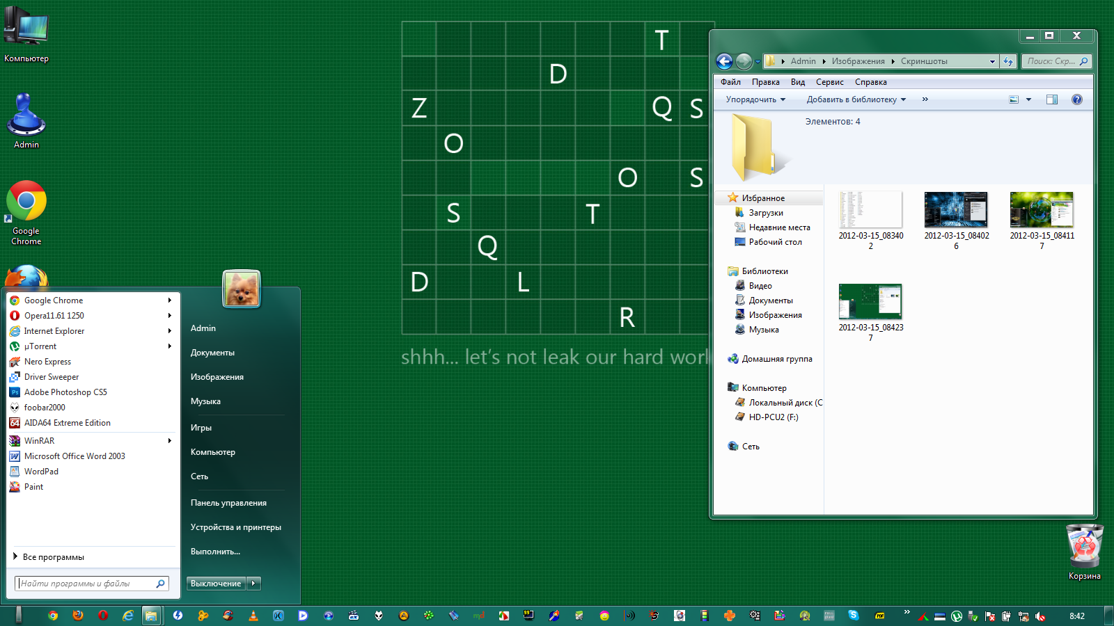
Task: Click the Explorer back navigation arrow
Action: click(x=724, y=62)
